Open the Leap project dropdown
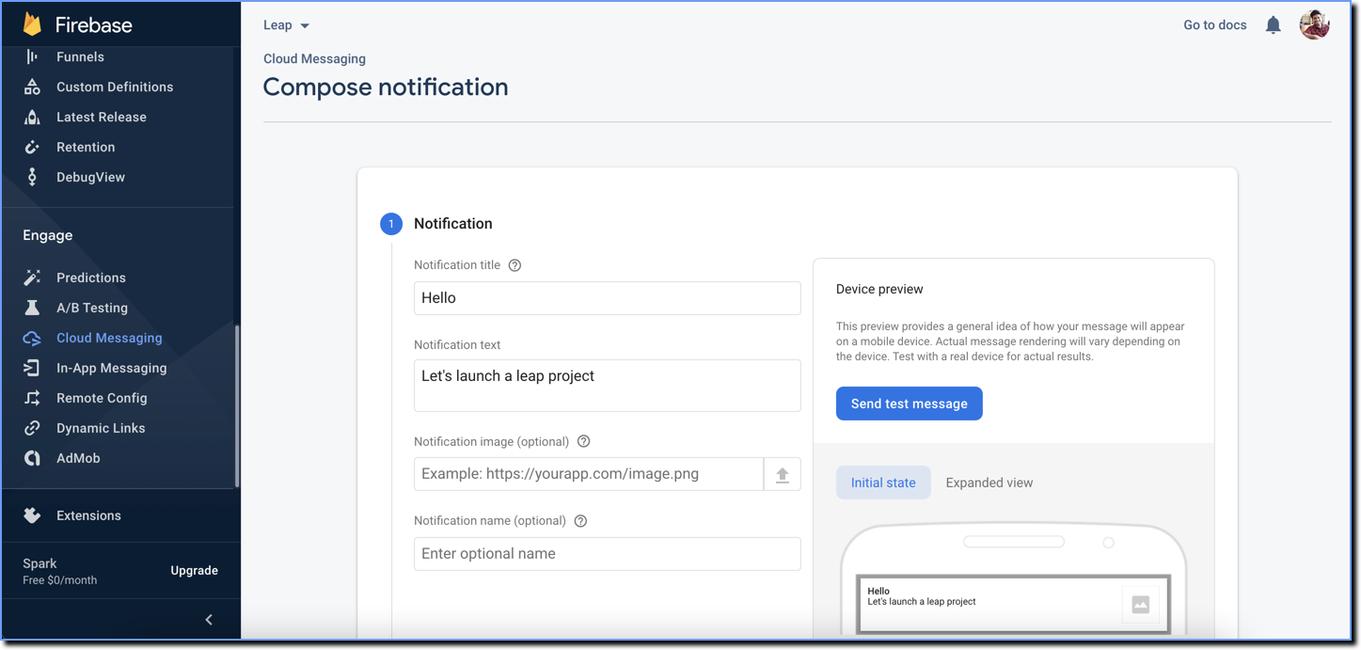 (286, 25)
